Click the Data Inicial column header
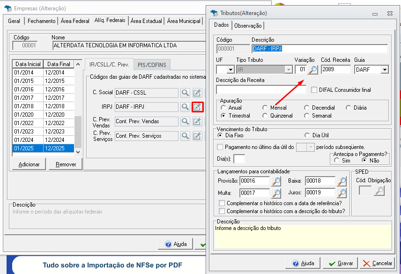401x274 pixels. tap(28, 64)
